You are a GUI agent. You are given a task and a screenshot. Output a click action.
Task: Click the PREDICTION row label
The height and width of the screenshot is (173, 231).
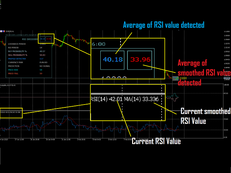(14, 66)
